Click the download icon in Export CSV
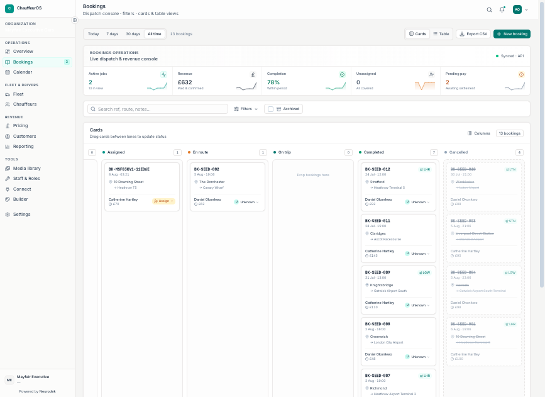 tap(462, 34)
